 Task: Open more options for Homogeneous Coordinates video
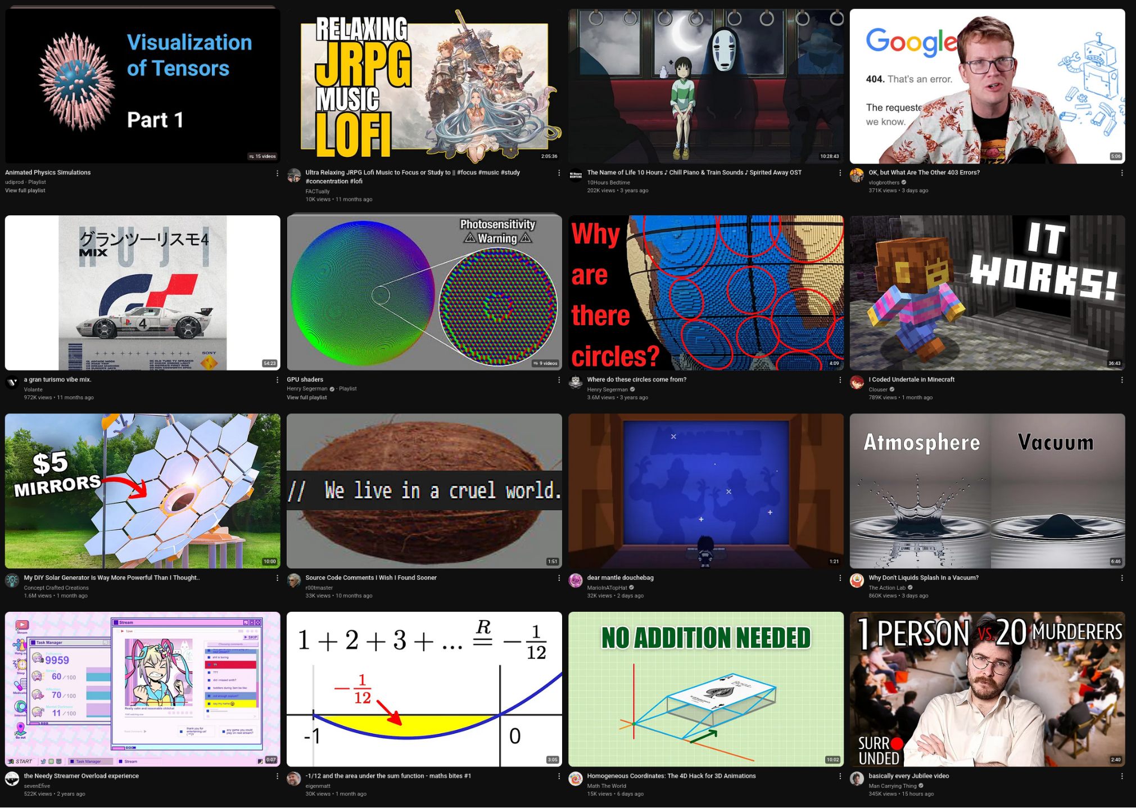point(840,776)
